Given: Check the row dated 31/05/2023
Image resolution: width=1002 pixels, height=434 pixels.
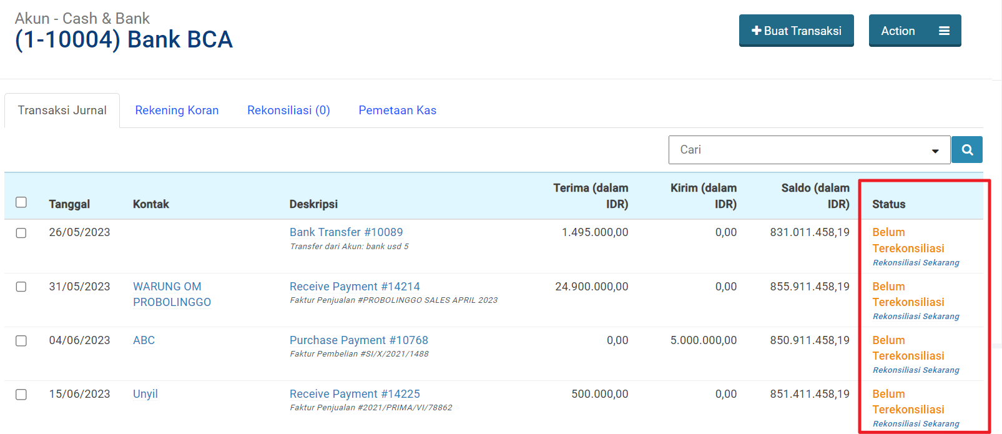Looking at the screenshot, I should (21, 287).
